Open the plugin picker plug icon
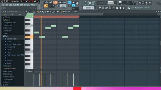Viewport: 161px width, 90px height. coord(120,8)
